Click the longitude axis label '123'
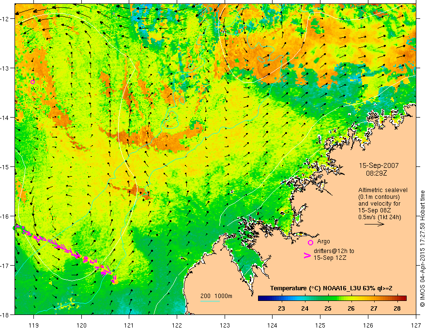This screenshot has height=329, width=426. (225, 325)
